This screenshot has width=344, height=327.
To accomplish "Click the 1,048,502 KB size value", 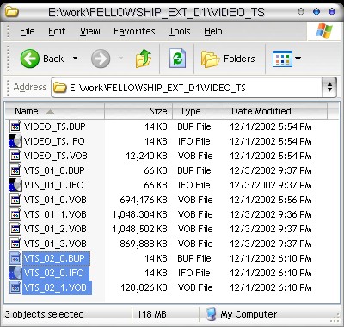I will (139, 229).
